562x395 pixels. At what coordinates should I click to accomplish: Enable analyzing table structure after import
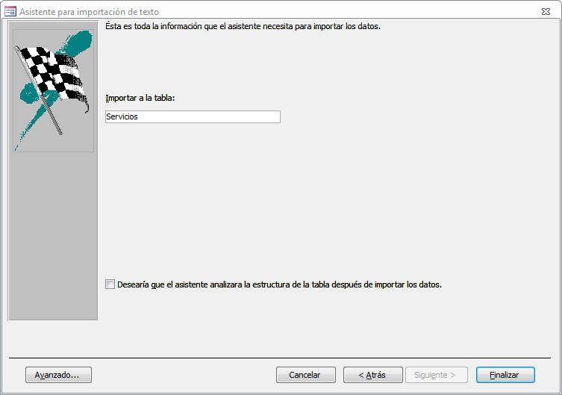[x=110, y=284]
